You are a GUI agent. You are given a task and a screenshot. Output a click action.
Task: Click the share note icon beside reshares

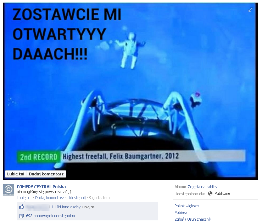[x=22, y=216]
